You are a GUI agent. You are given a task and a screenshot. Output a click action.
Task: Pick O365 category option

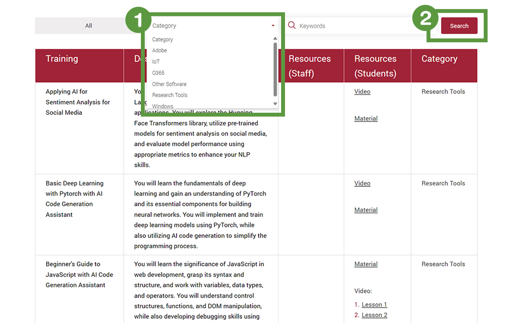(158, 73)
